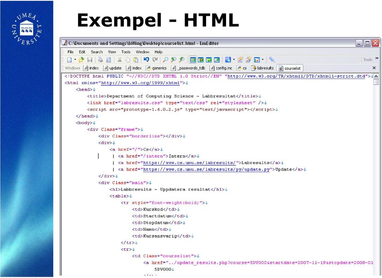Open the View menu
The height and width of the screenshot is (278, 382).
tap(112, 52)
